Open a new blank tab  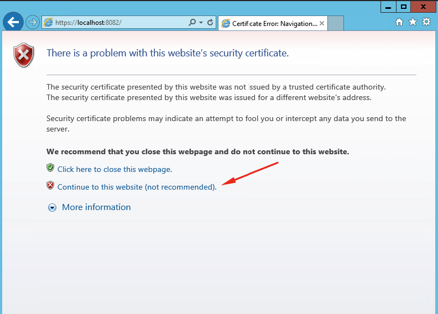(336, 23)
